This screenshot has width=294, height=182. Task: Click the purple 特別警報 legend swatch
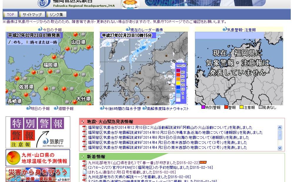tap(203, 107)
